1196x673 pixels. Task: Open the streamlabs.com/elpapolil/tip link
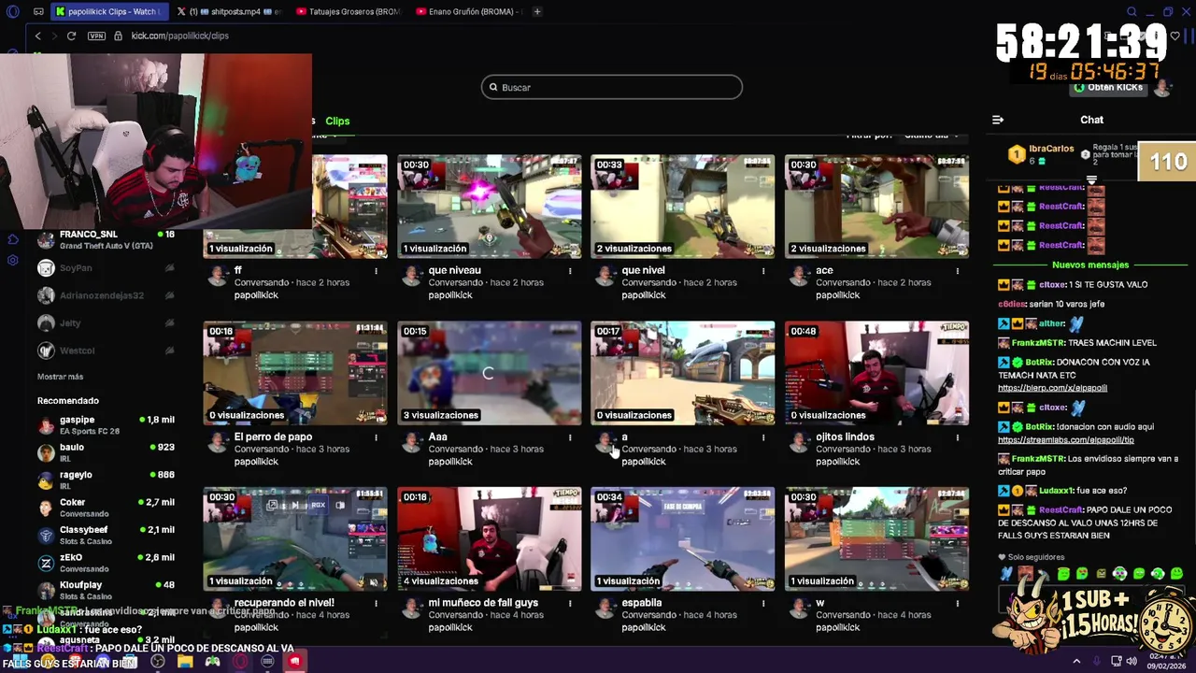point(1065,439)
